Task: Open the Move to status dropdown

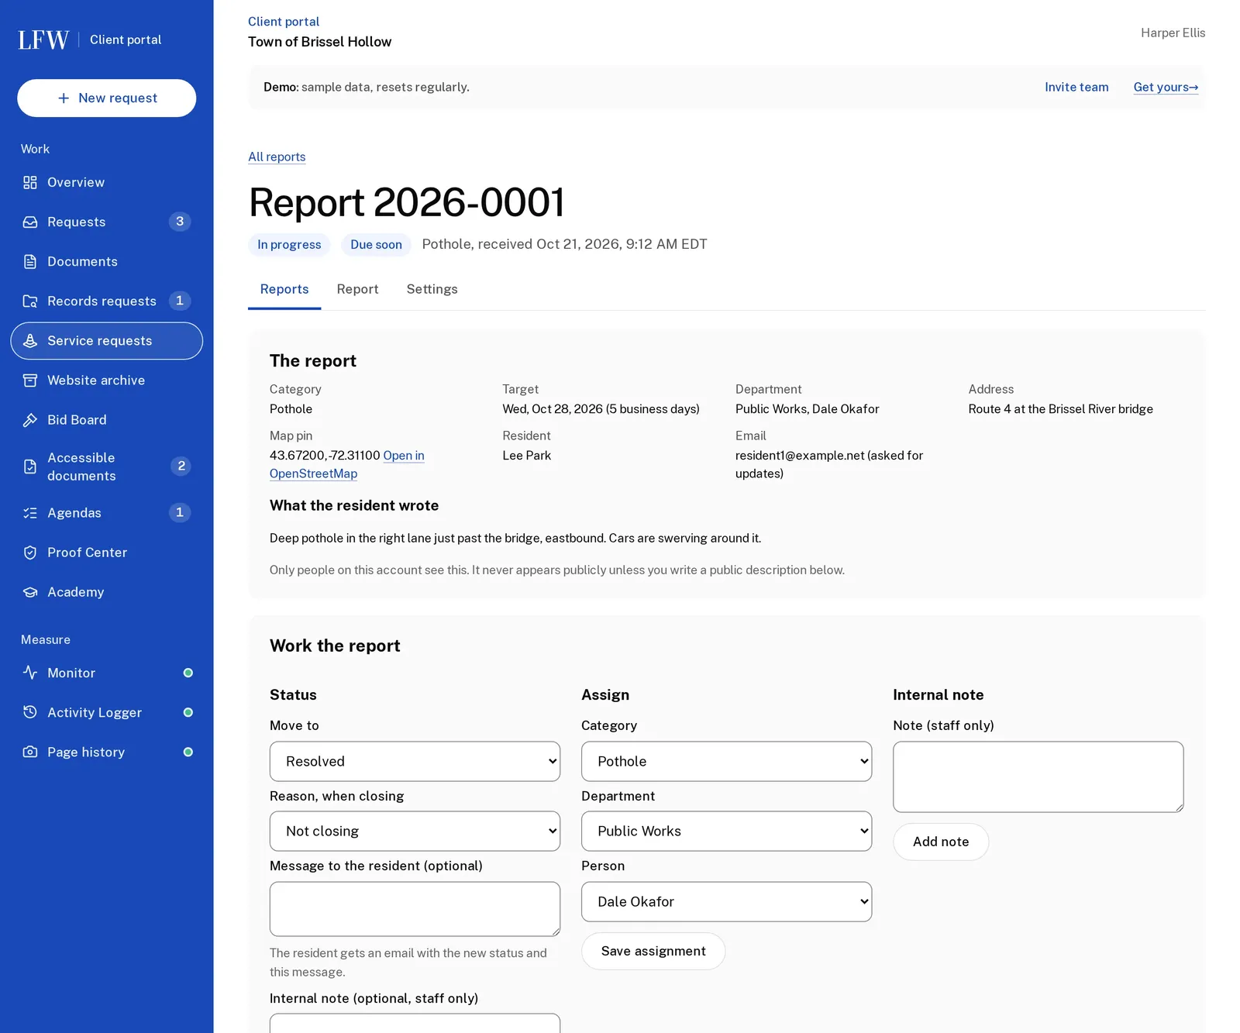Action: (415, 761)
